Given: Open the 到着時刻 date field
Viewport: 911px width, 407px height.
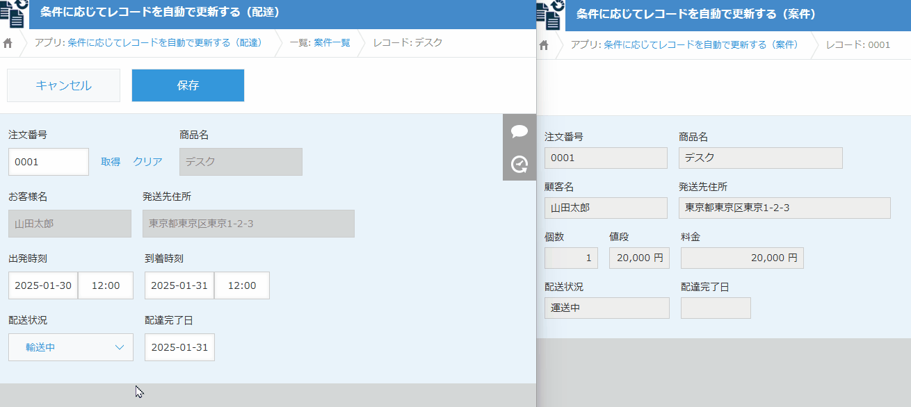Looking at the screenshot, I should 179,285.
